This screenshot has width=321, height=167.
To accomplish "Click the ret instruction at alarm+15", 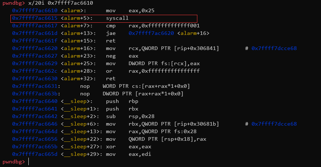I will (x=110, y=41).
